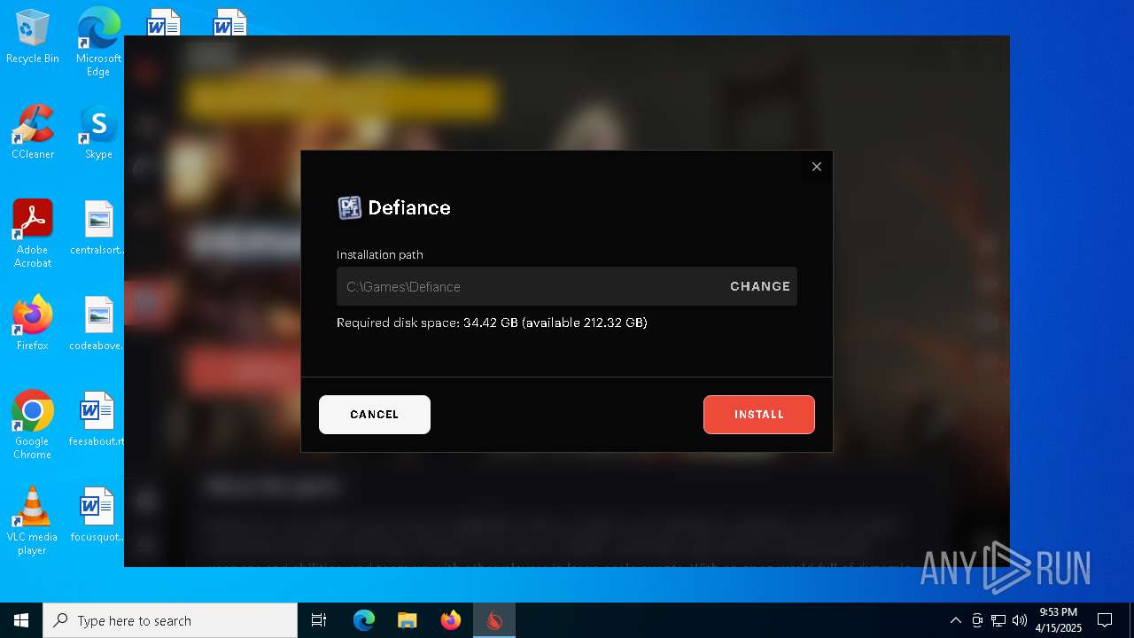Open Firefox desktop shortcut
Screen dimensions: 1134x638
33,323
